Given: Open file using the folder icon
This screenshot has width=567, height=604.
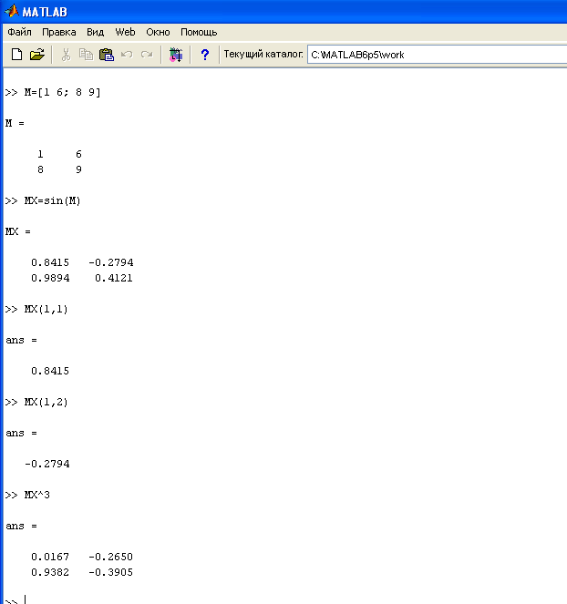Looking at the screenshot, I should (x=37, y=55).
